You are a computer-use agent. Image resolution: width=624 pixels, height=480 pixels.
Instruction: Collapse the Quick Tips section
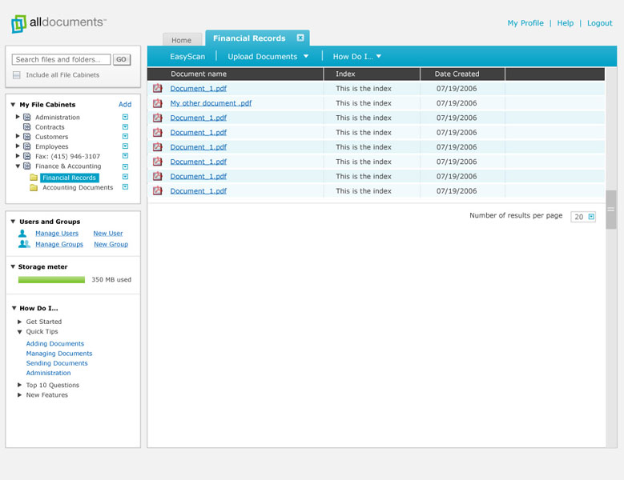(20, 331)
